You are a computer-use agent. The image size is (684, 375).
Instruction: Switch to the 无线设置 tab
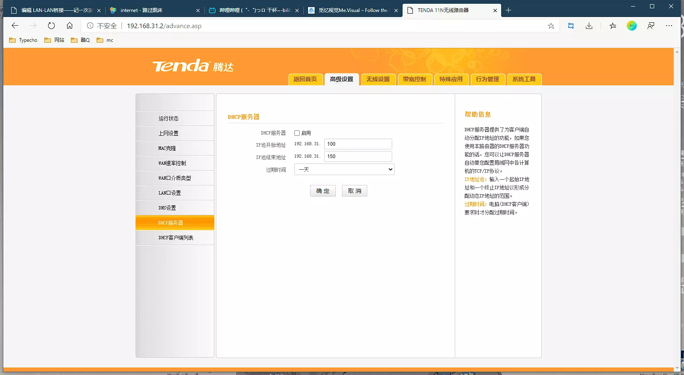[x=378, y=79]
